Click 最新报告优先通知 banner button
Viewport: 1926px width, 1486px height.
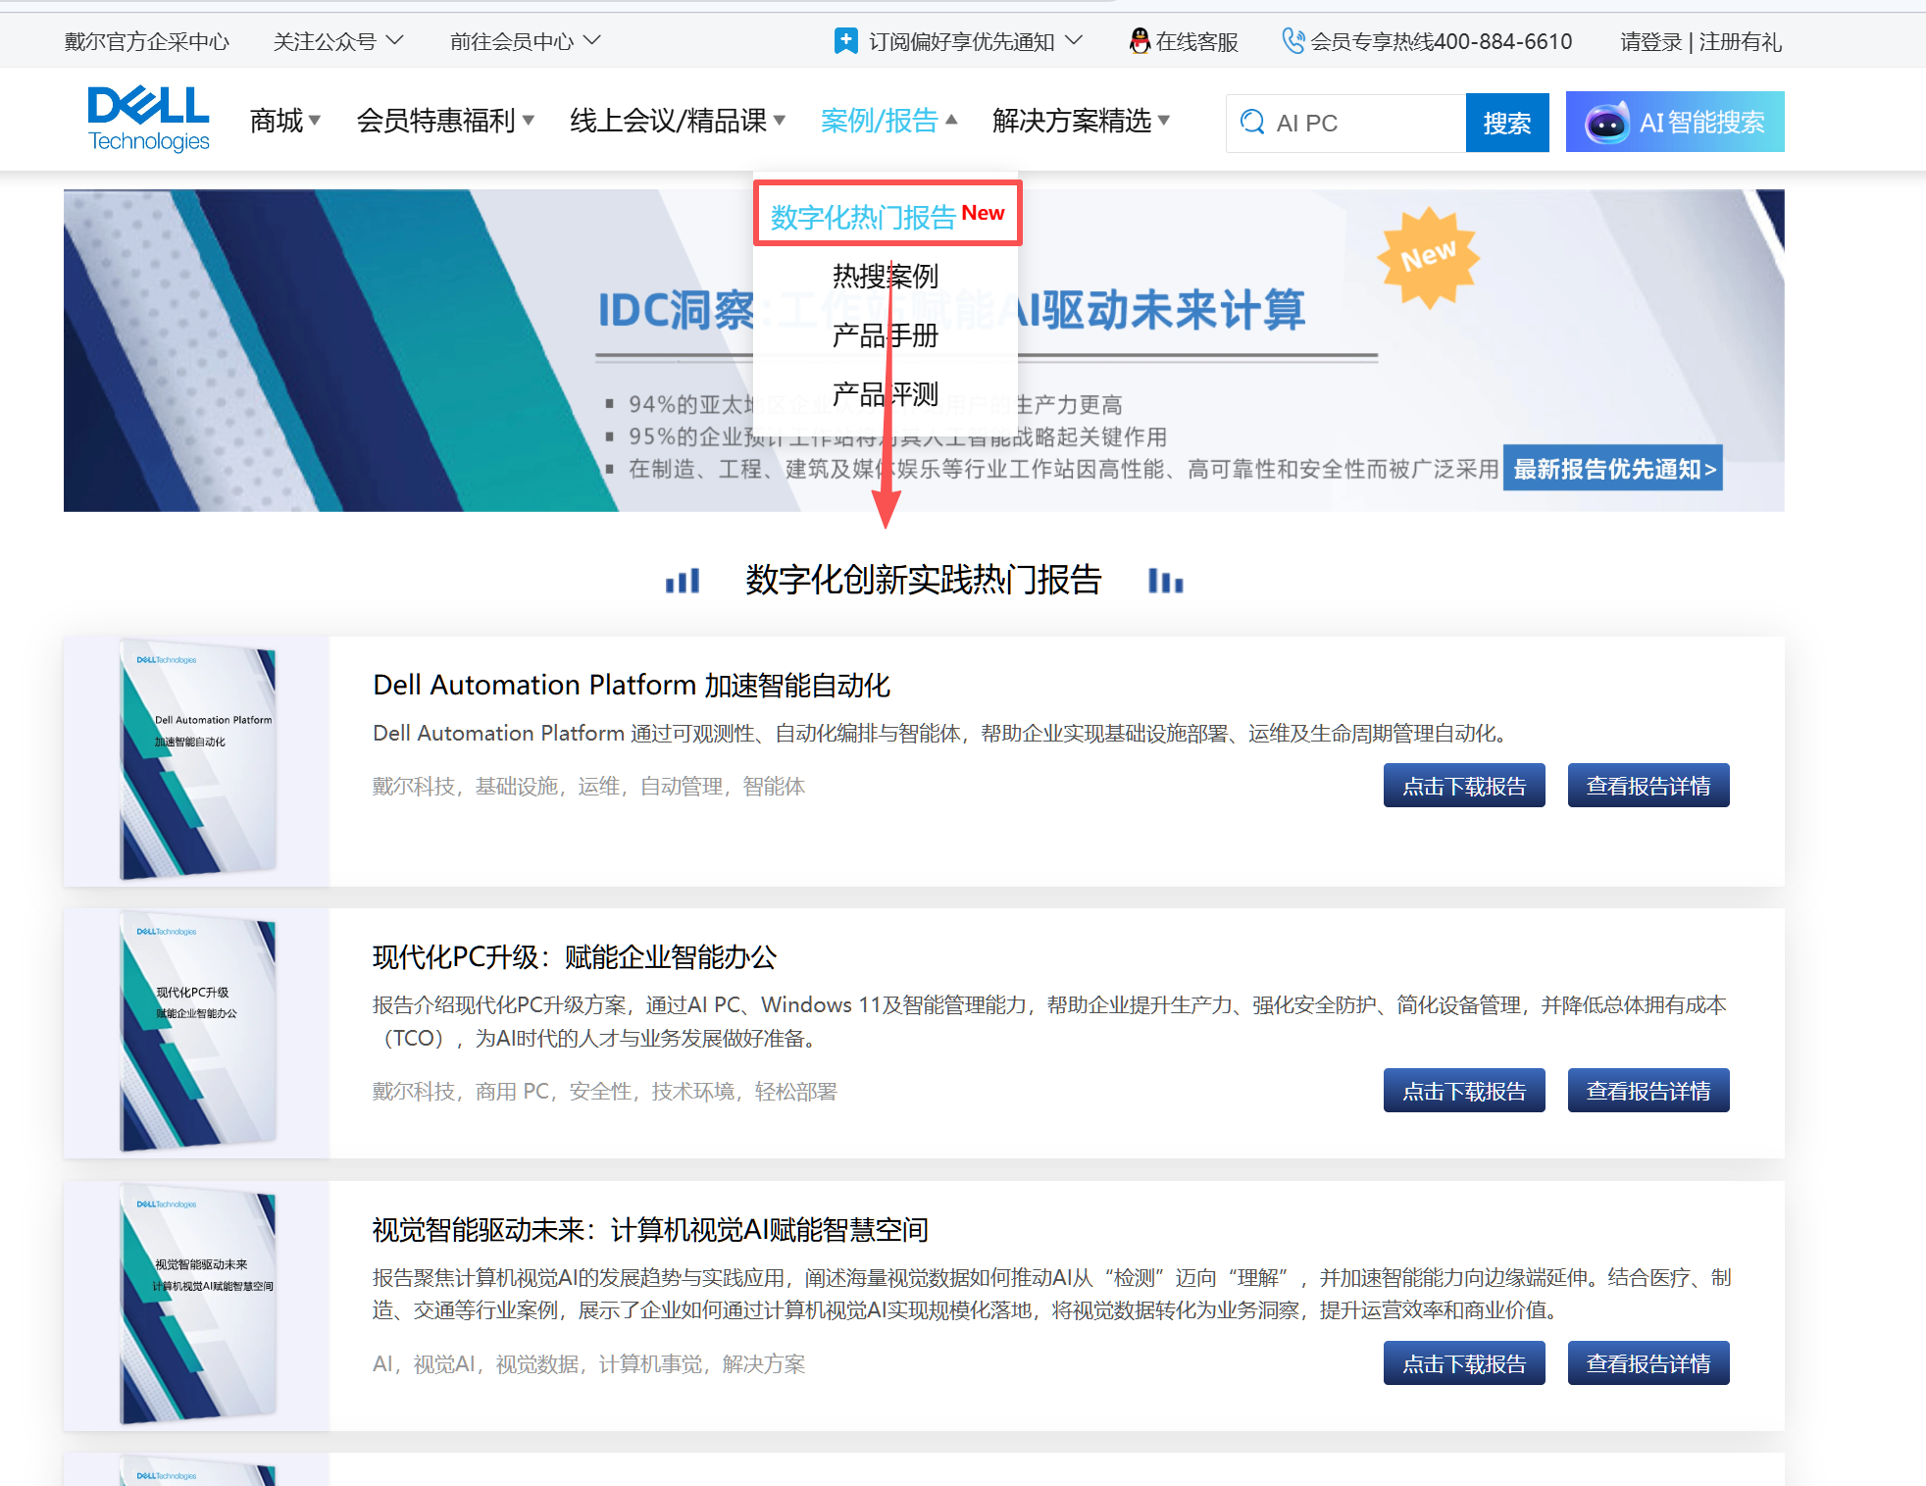coord(1613,469)
